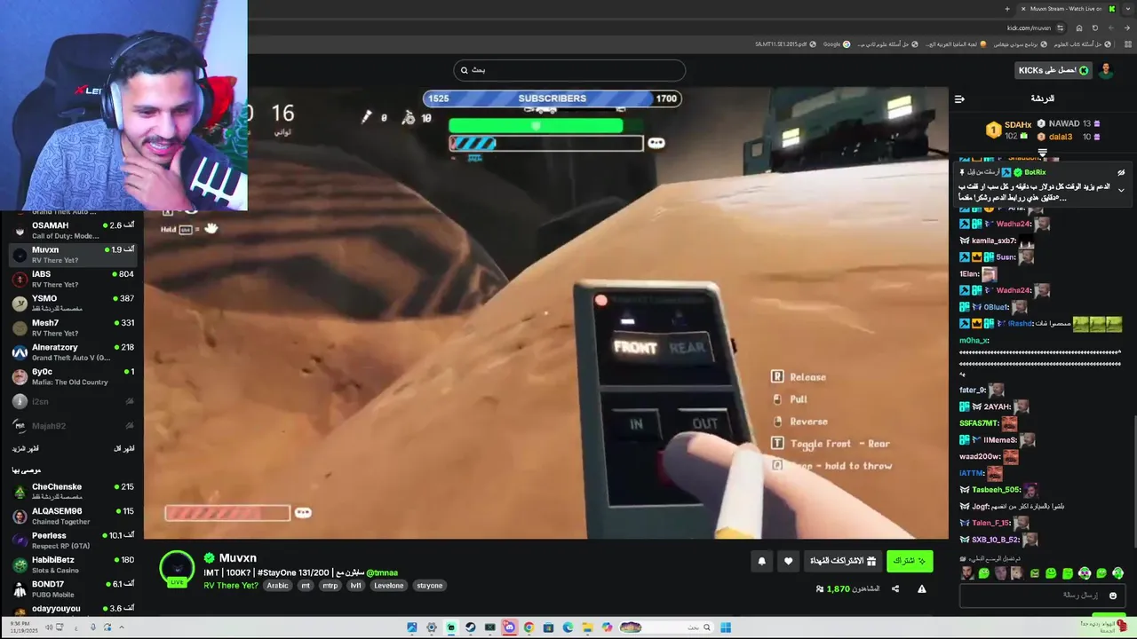Screen dimensions: 1137x639
Task: Open the browser apps grid icon
Action: [1126, 44]
